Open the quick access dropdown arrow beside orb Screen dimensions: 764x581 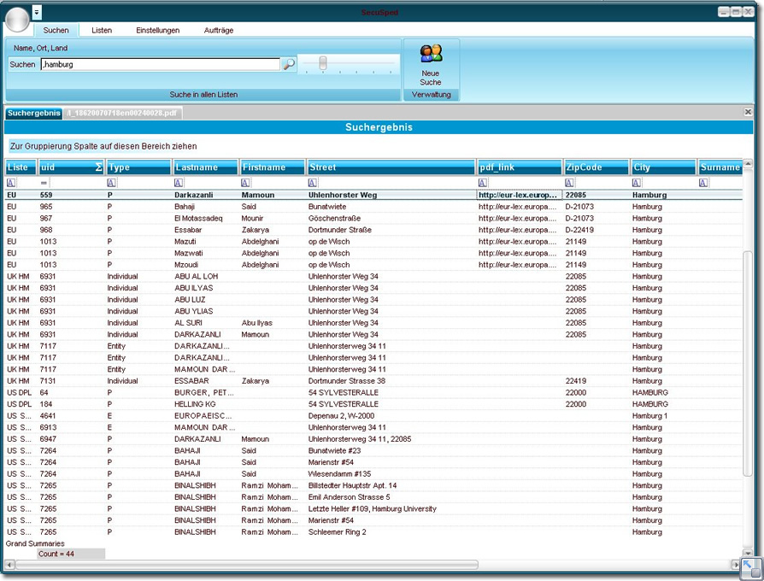(x=37, y=12)
